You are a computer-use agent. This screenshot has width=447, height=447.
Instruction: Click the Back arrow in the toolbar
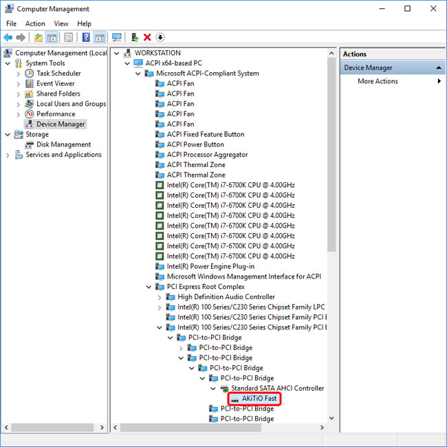pos(8,37)
